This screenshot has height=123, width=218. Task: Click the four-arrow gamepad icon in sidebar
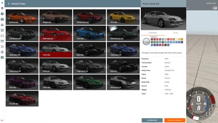click(x=2, y=52)
